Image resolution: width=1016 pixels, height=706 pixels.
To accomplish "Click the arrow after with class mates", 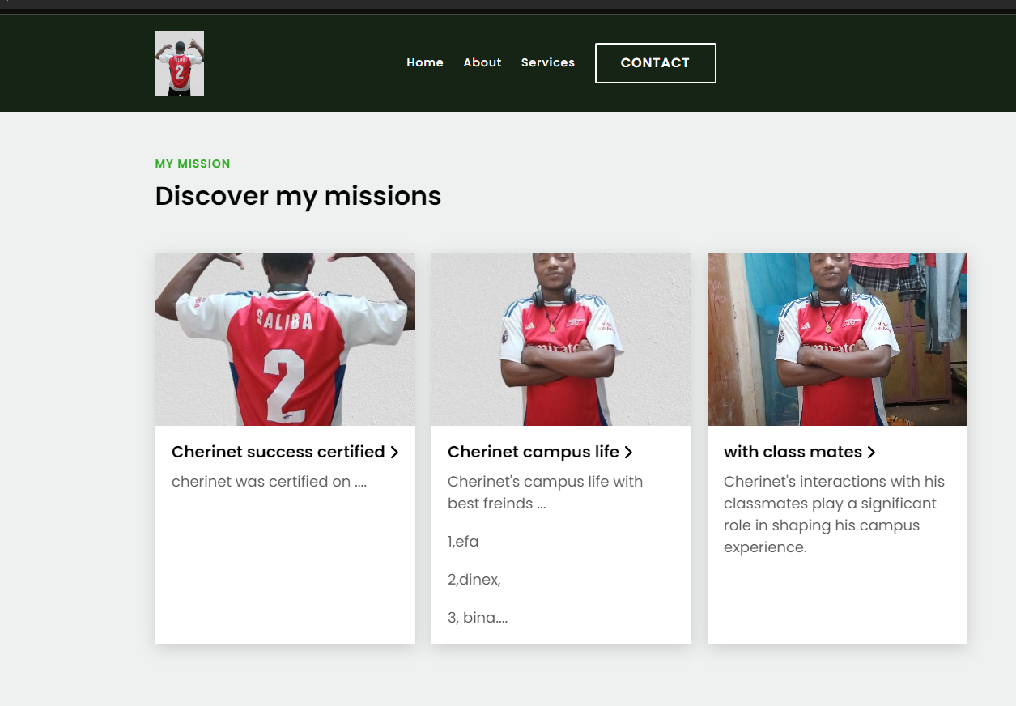I will tap(871, 453).
